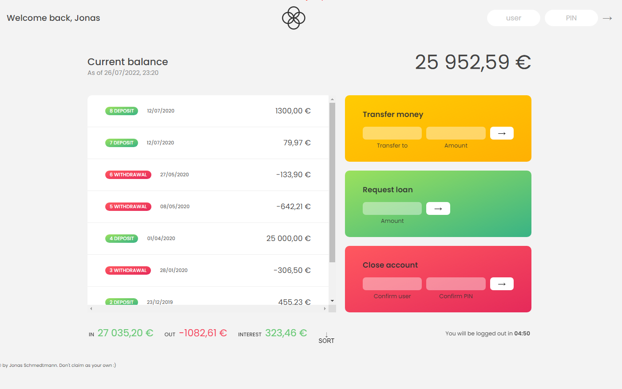Click the 7 DEPOSIT badge

click(x=122, y=143)
